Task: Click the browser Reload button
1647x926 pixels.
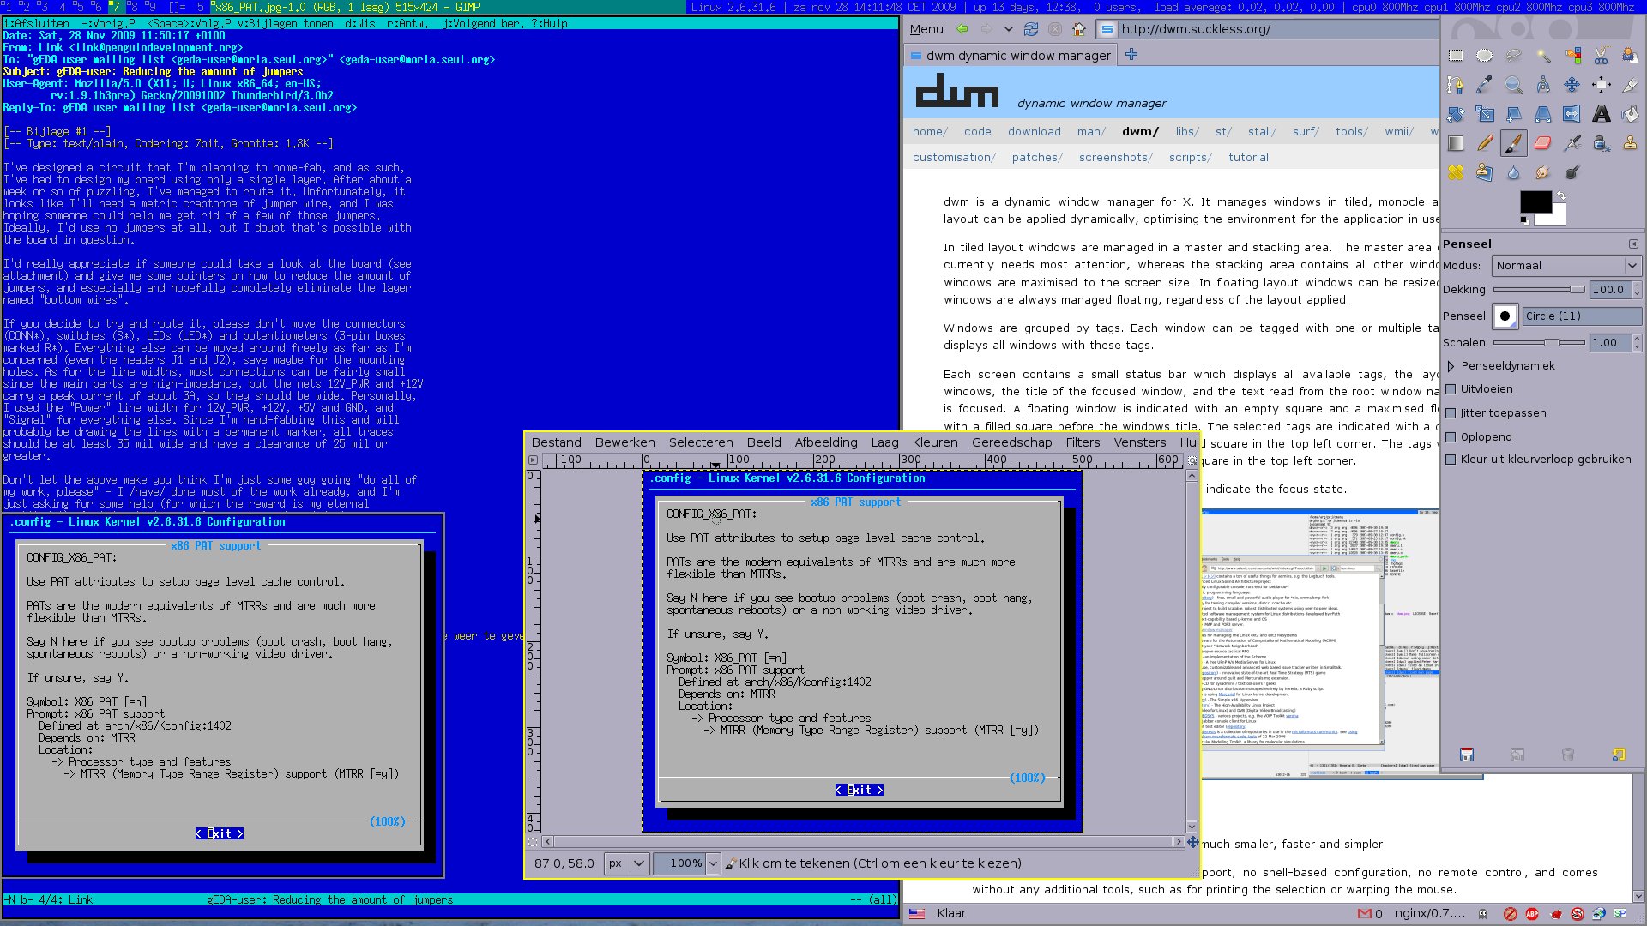Action: [x=1031, y=29]
